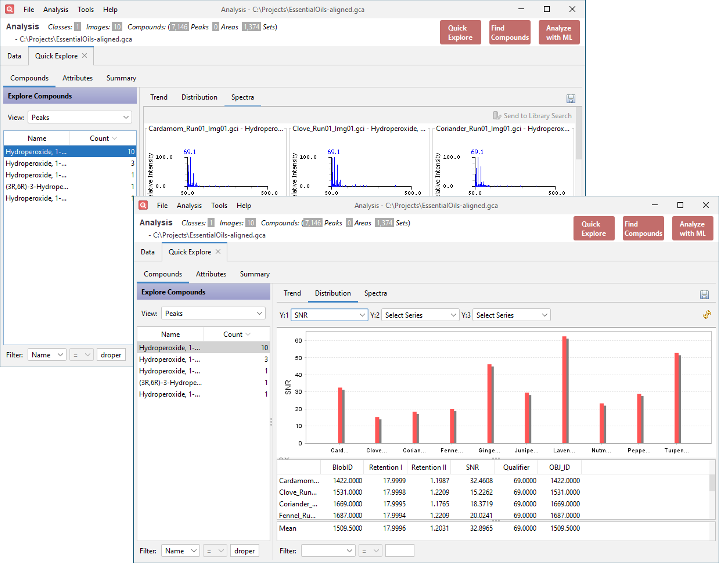The image size is (719, 563).
Task: Click the Quick Explore button in the front window
Action: tap(594, 228)
